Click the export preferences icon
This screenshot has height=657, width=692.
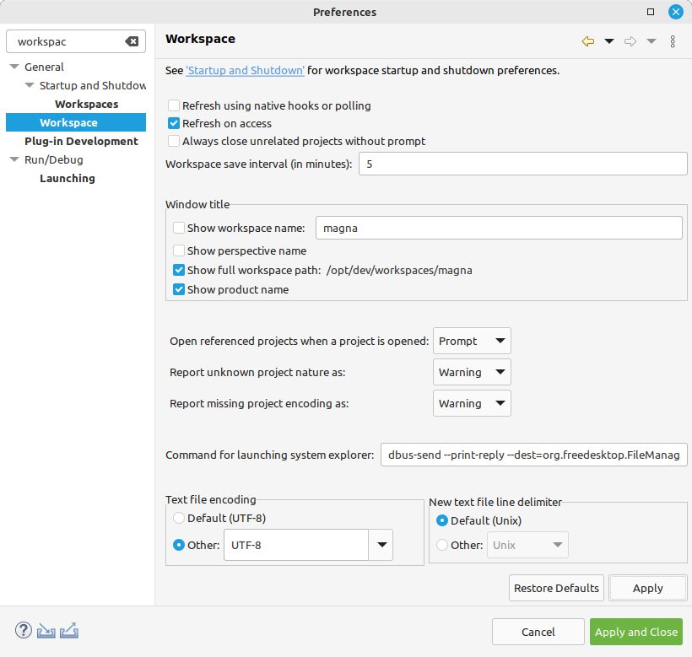(69, 631)
